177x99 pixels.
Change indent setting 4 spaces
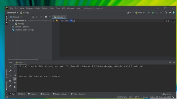point(145,97)
